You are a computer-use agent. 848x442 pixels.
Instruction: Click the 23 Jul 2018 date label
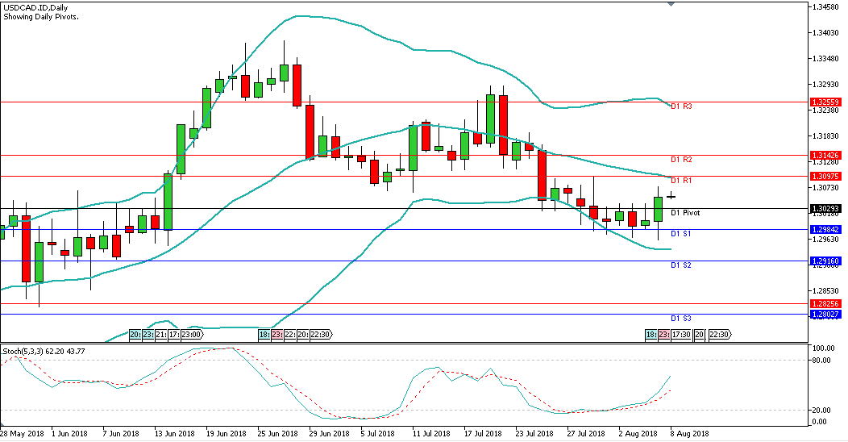click(x=534, y=433)
